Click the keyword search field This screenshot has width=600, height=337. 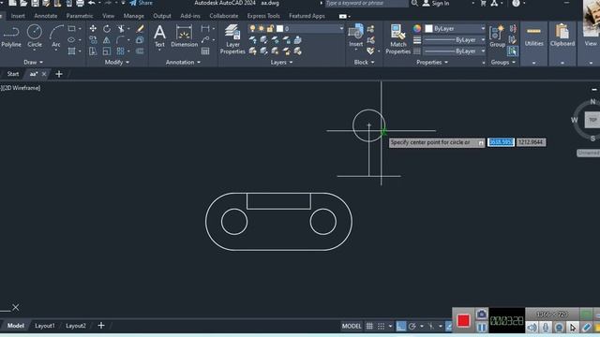pos(367,3)
